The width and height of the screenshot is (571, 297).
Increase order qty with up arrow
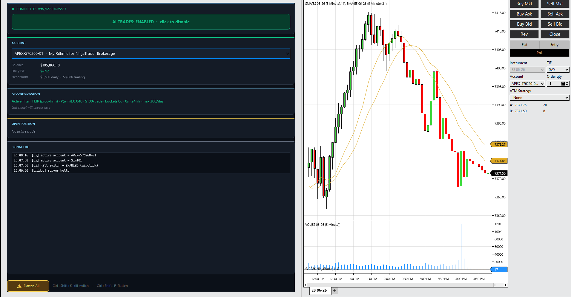point(567,83)
